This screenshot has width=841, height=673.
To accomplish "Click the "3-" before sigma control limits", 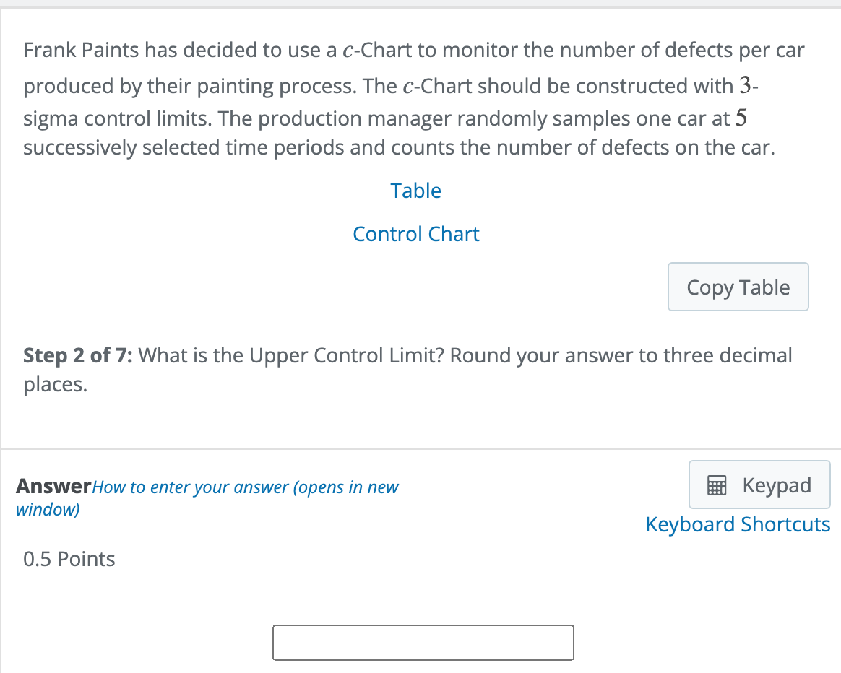I will tap(749, 86).
